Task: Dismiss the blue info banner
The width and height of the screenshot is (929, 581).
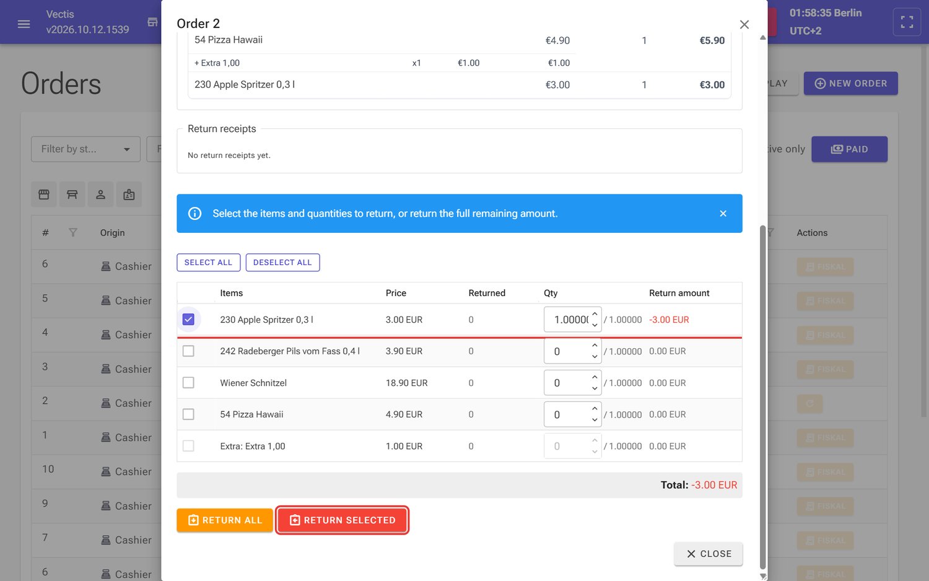Action: [x=723, y=214]
